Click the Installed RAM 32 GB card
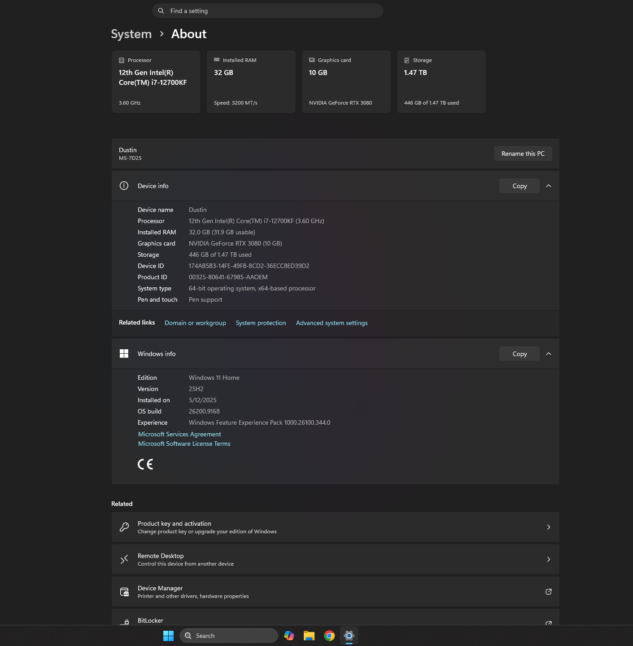This screenshot has height=646, width=633. pyautogui.click(x=251, y=82)
